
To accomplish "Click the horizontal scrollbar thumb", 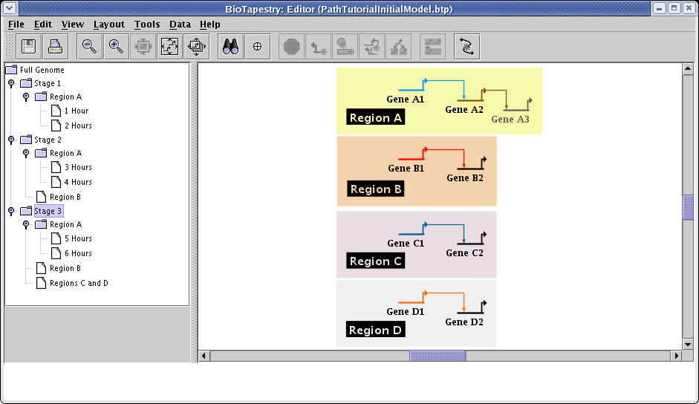I will click(x=438, y=356).
